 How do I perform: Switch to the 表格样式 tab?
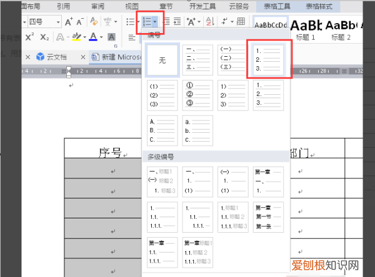319,6
